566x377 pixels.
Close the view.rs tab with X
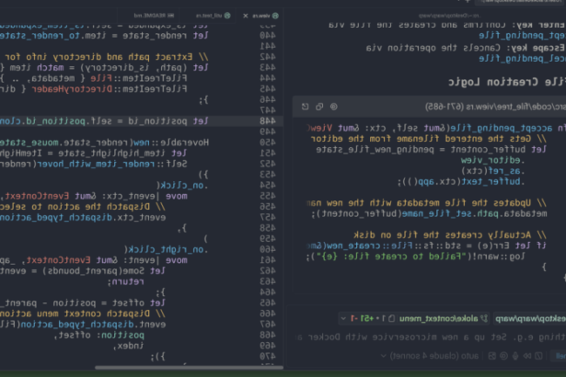click(x=246, y=16)
